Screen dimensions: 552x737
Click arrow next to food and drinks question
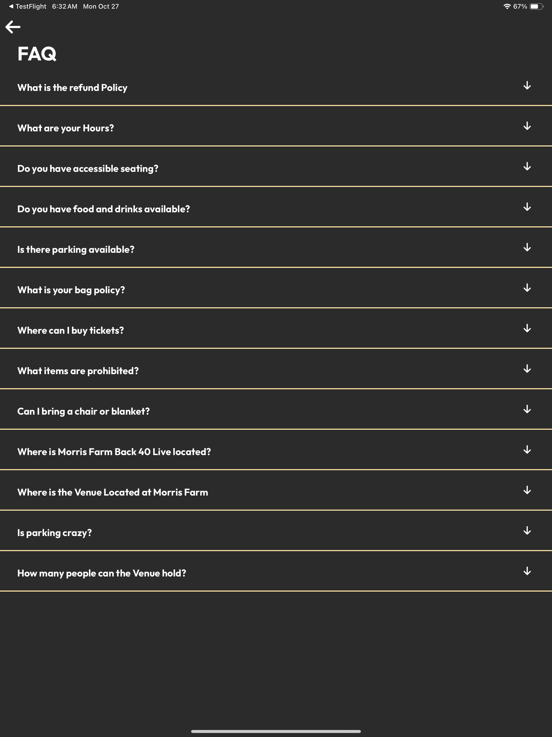click(x=527, y=207)
